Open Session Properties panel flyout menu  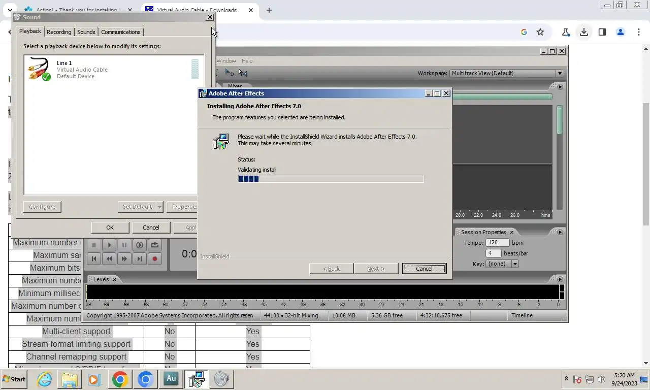560,232
